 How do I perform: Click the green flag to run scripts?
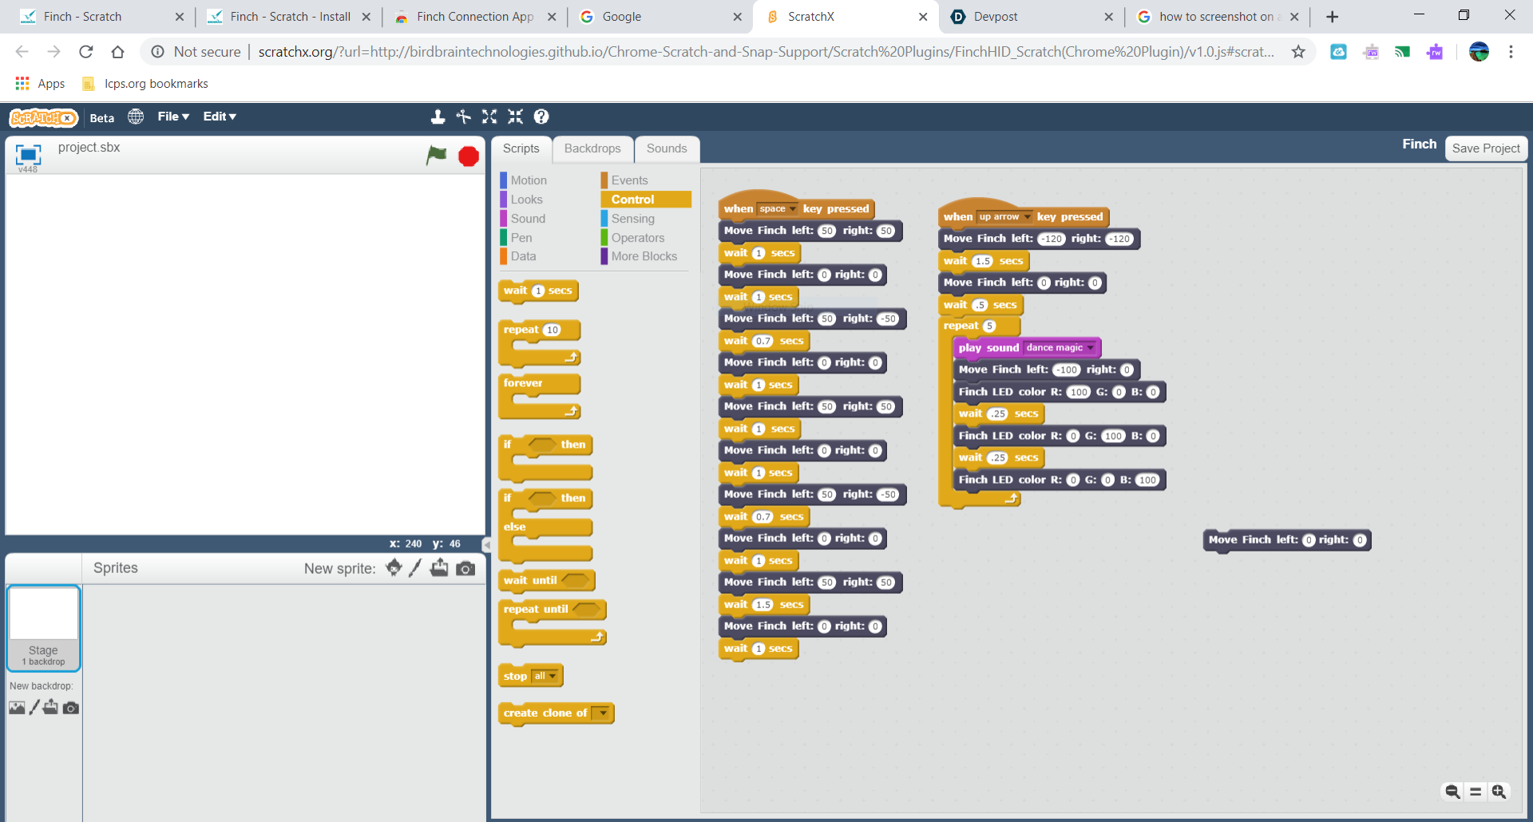point(436,156)
